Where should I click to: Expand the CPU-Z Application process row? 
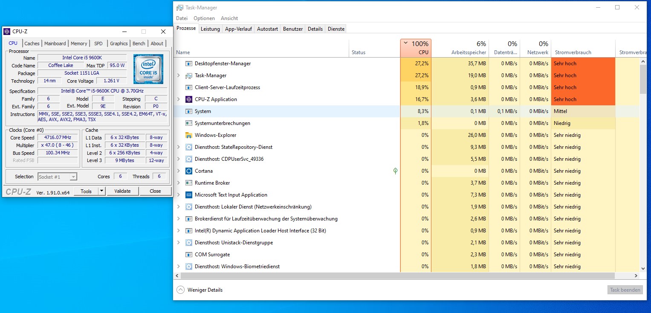178,99
